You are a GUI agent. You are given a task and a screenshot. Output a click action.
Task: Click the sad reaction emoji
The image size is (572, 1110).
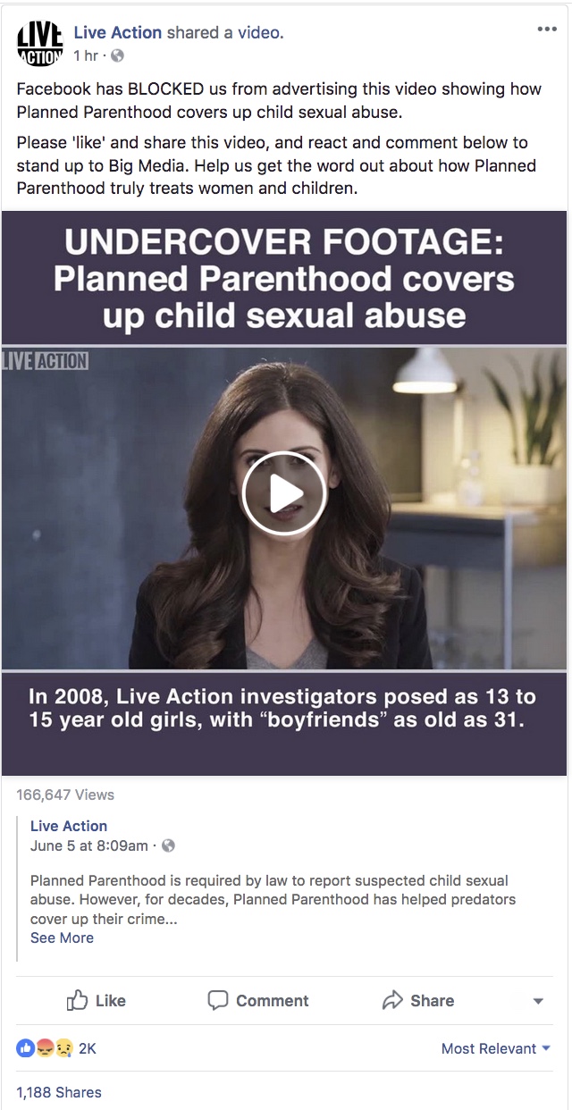point(63,1048)
